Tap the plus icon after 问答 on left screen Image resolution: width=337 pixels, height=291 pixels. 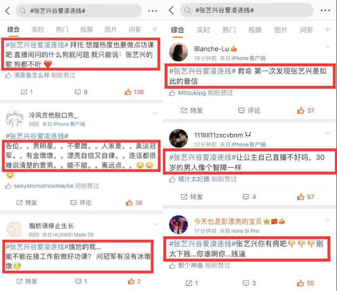pos(155,29)
